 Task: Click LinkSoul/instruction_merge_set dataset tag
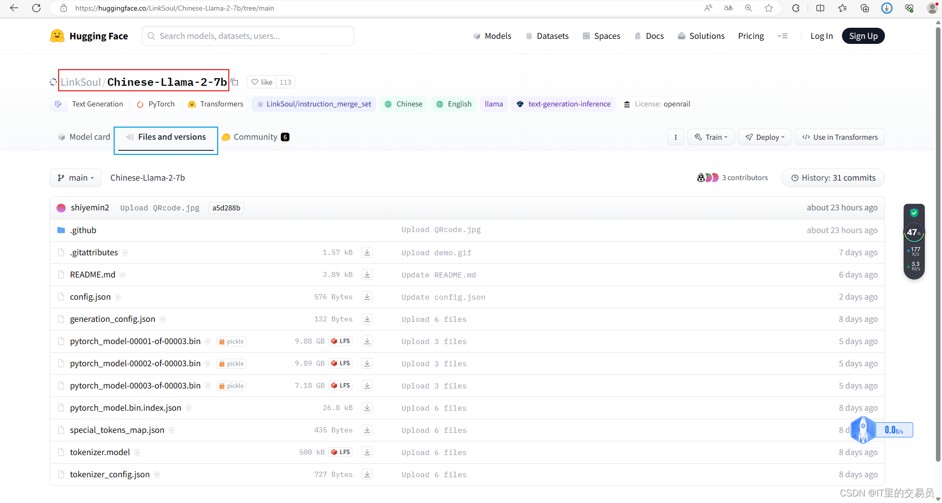314,104
